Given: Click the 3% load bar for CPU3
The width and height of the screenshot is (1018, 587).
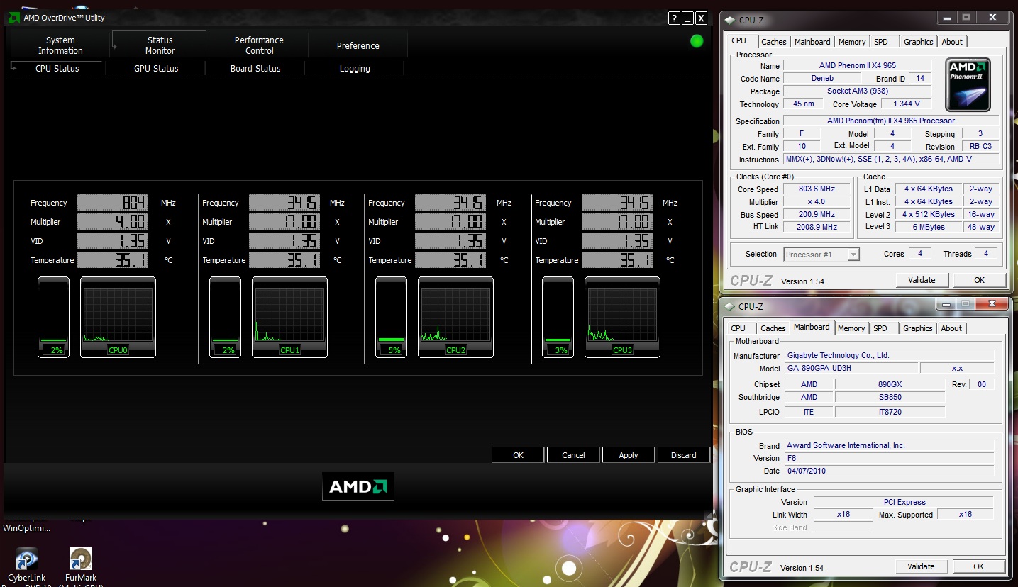Looking at the screenshot, I should (558, 317).
